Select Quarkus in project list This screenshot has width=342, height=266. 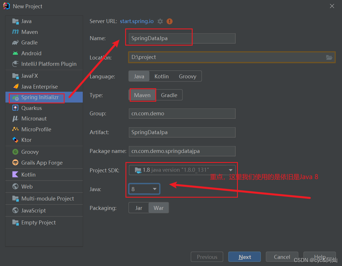coord(44,108)
